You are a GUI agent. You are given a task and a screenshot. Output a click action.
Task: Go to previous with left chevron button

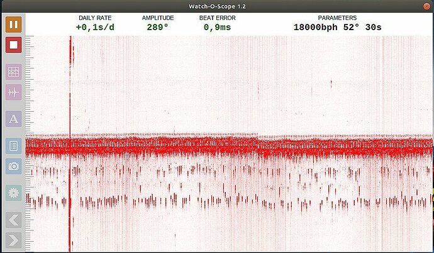pyautogui.click(x=13, y=220)
